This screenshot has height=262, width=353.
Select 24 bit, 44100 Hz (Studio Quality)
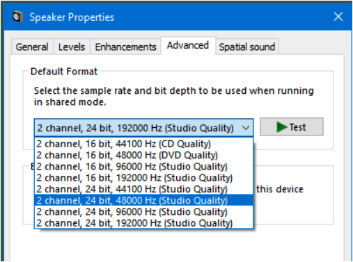[x=143, y=189]
